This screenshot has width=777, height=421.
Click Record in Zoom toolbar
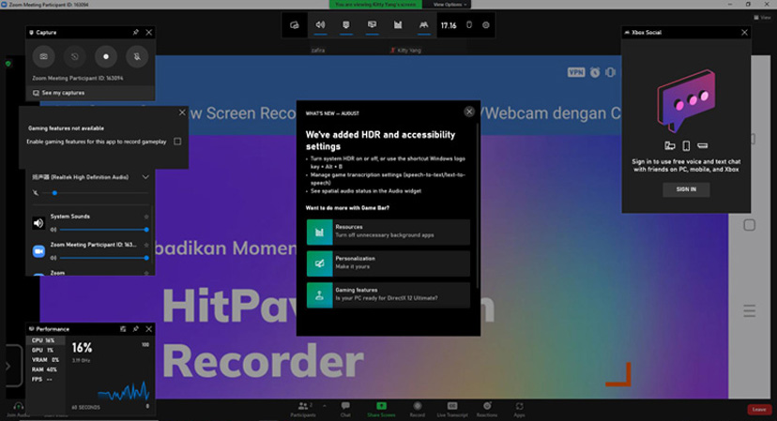[x=418, y=410]
